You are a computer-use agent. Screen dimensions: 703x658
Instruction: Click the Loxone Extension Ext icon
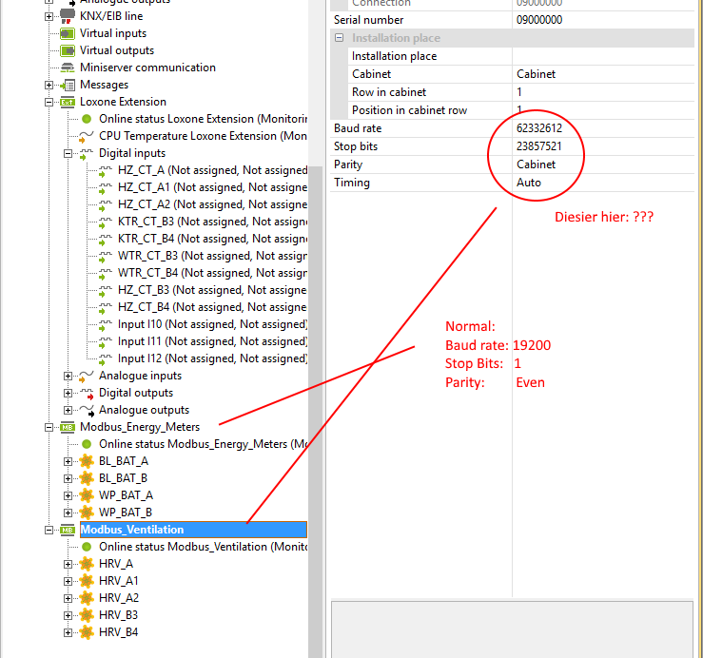point(68,102)
